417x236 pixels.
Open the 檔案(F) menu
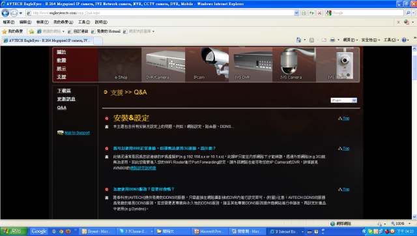click(8, 22)
